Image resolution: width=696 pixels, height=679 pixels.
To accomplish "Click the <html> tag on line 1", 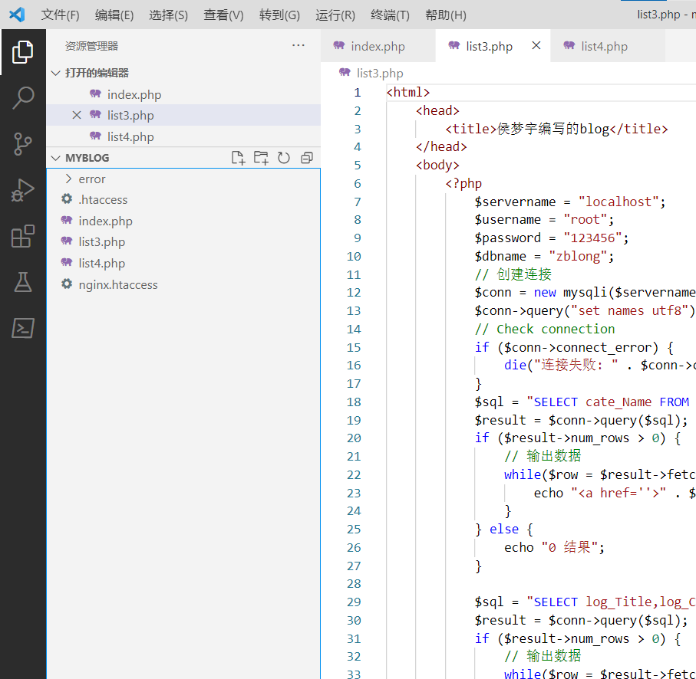I will point(408,92).
